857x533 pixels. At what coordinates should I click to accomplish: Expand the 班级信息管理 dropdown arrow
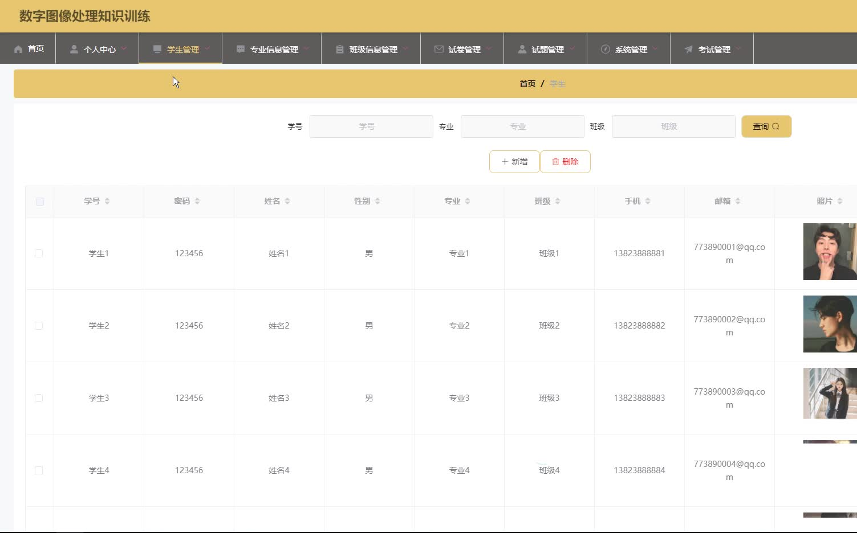405,49
